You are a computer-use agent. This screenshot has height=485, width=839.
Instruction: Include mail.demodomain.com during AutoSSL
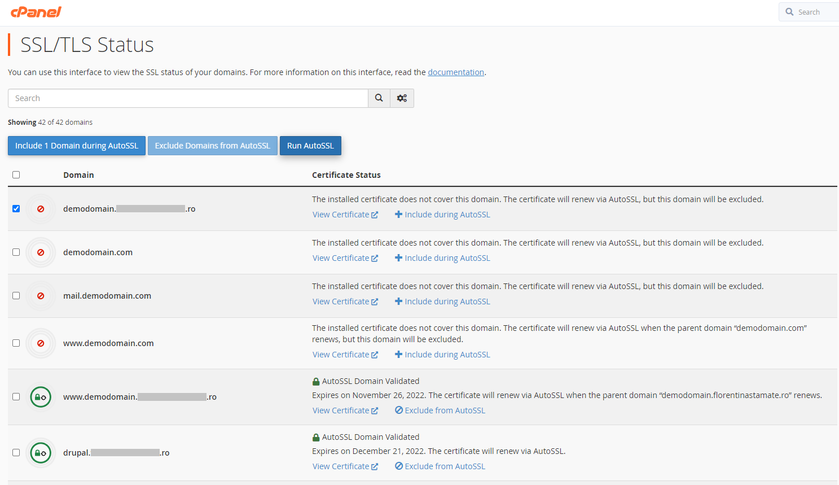point(442,302)
